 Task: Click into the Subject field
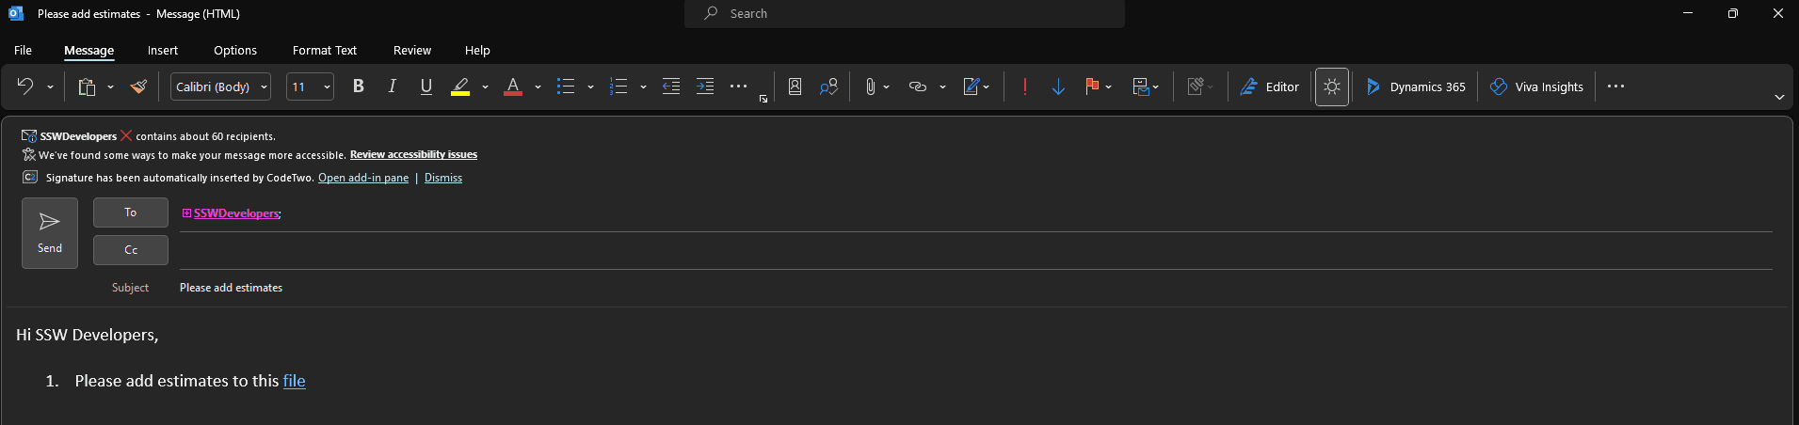pos(975,288)
